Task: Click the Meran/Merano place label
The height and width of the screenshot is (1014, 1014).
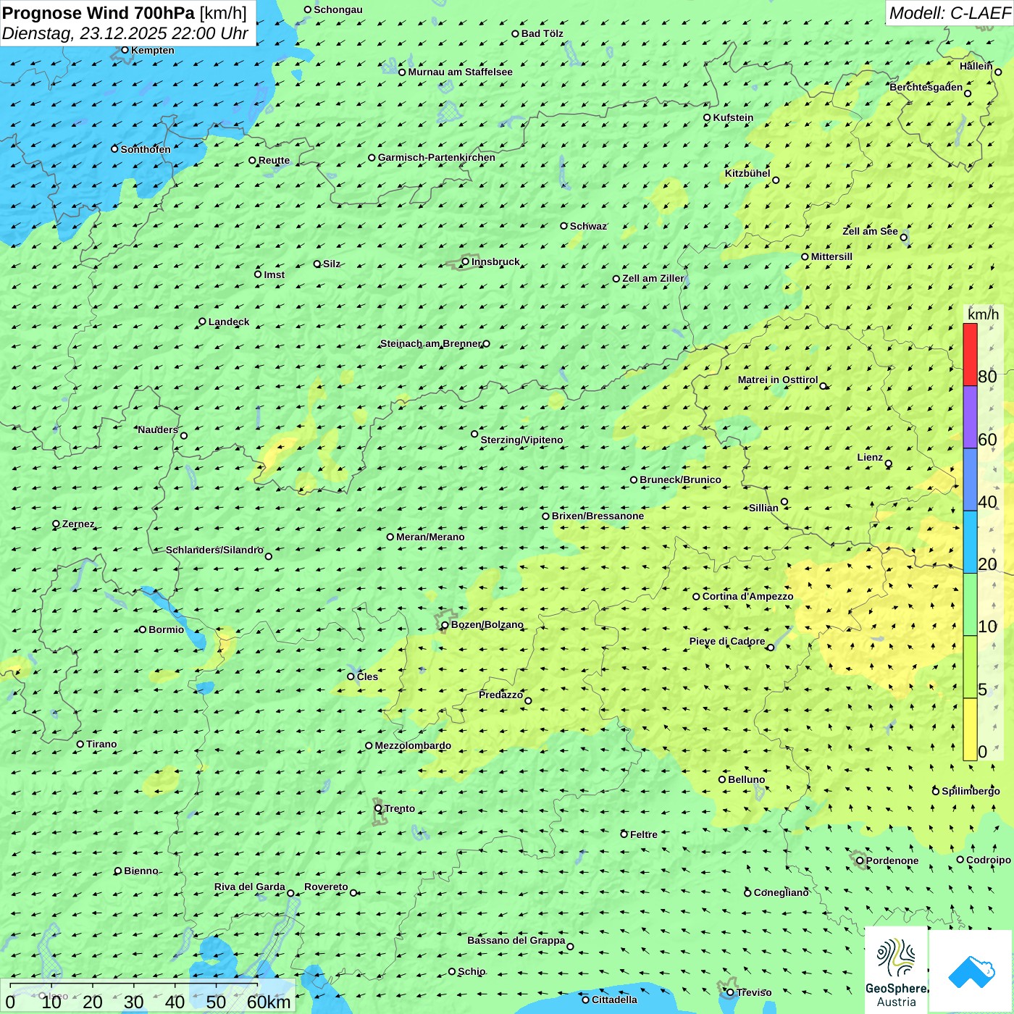Action: click(x=430, y=537)
